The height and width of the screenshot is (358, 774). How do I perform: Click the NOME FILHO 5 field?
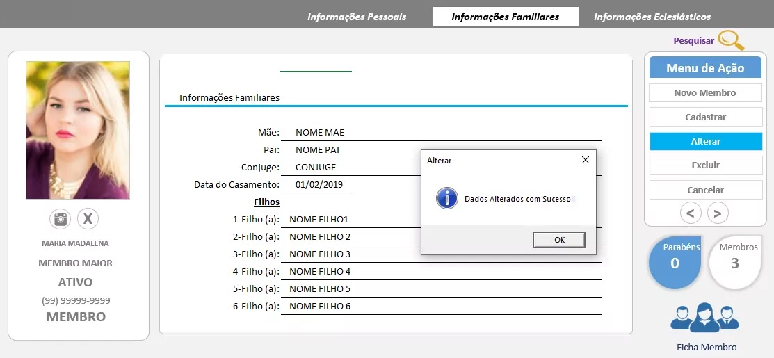point(441,288)
